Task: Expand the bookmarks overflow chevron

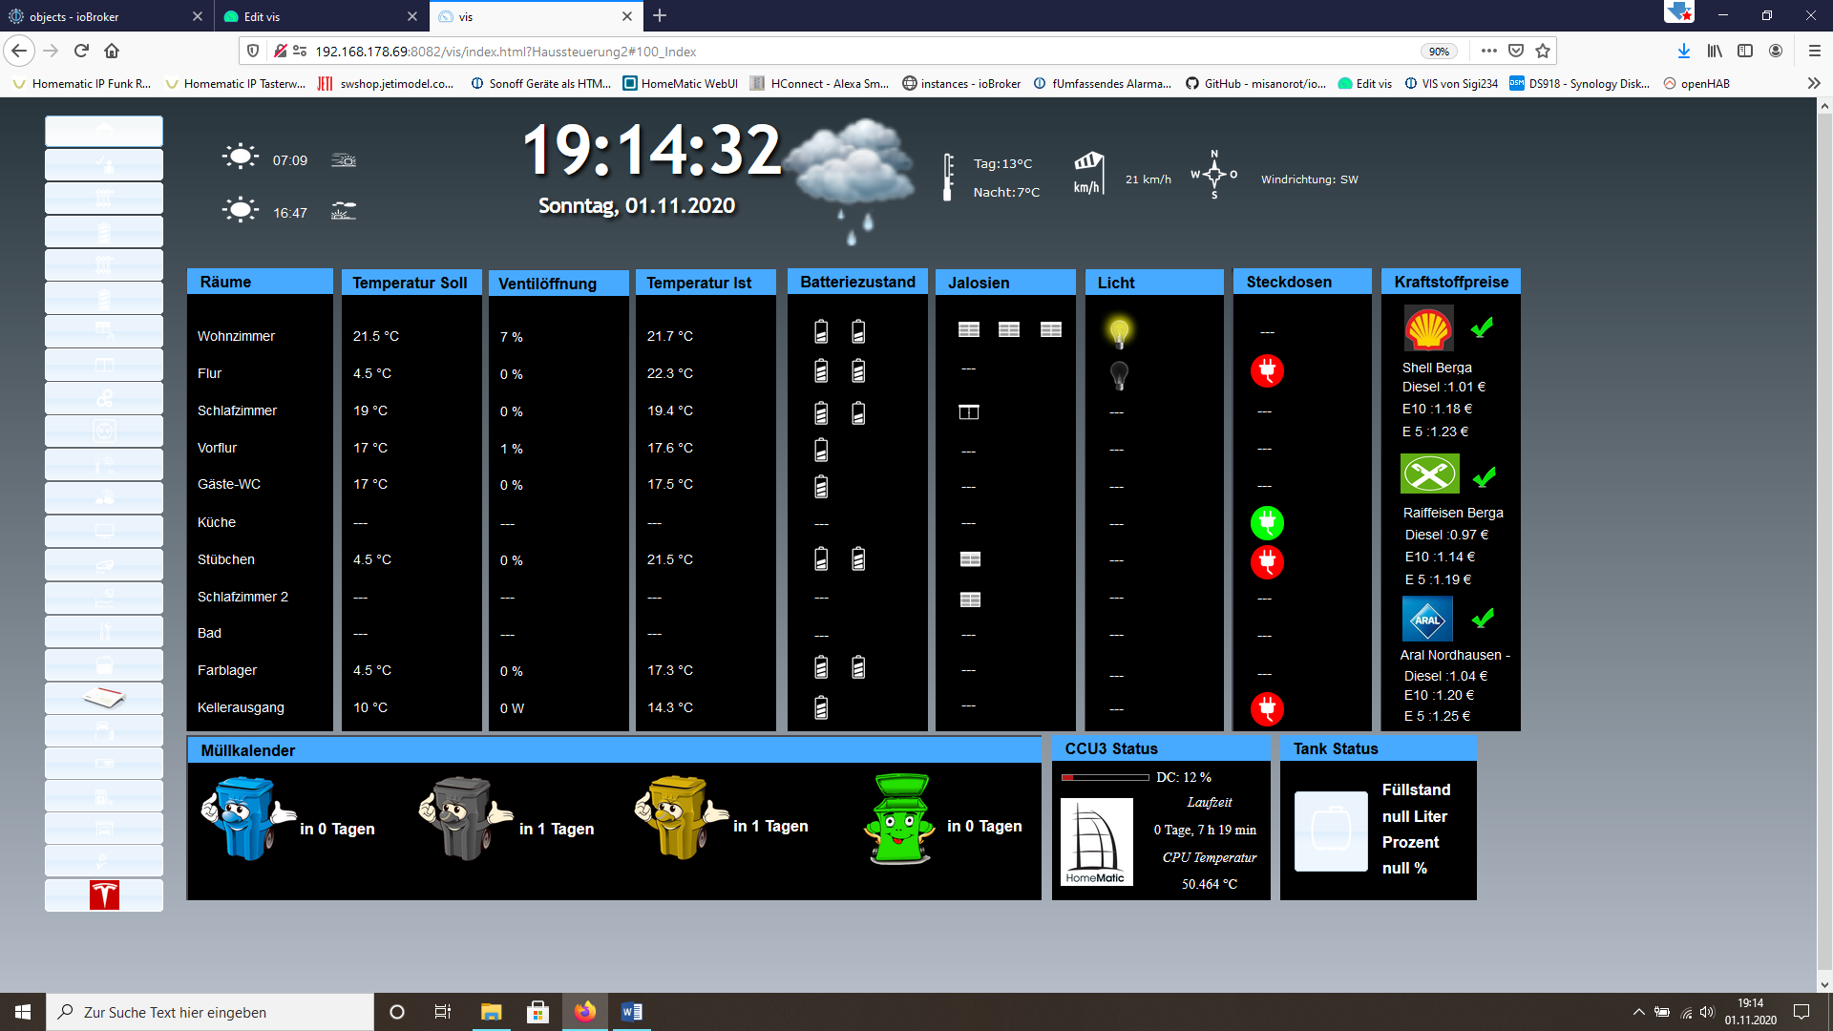Action: tap(1814, 84)
